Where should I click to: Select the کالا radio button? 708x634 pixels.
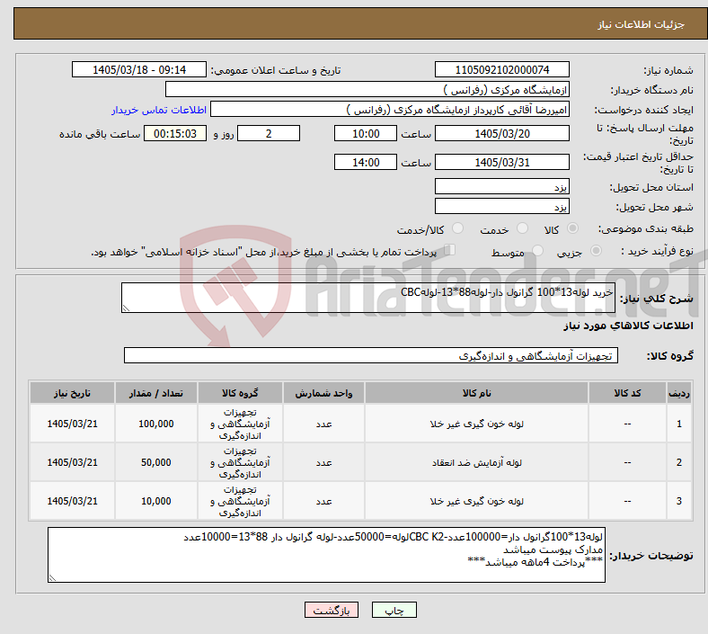coord(572,228)
